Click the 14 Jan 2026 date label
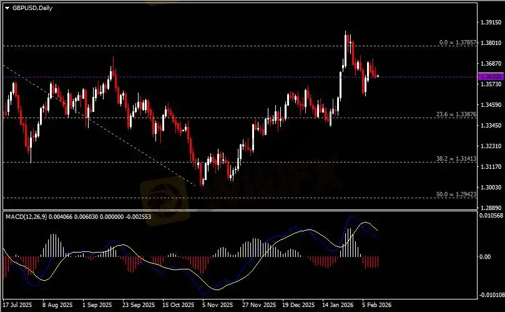This screenshot has height=312, width=505. (x=338, y=305)
